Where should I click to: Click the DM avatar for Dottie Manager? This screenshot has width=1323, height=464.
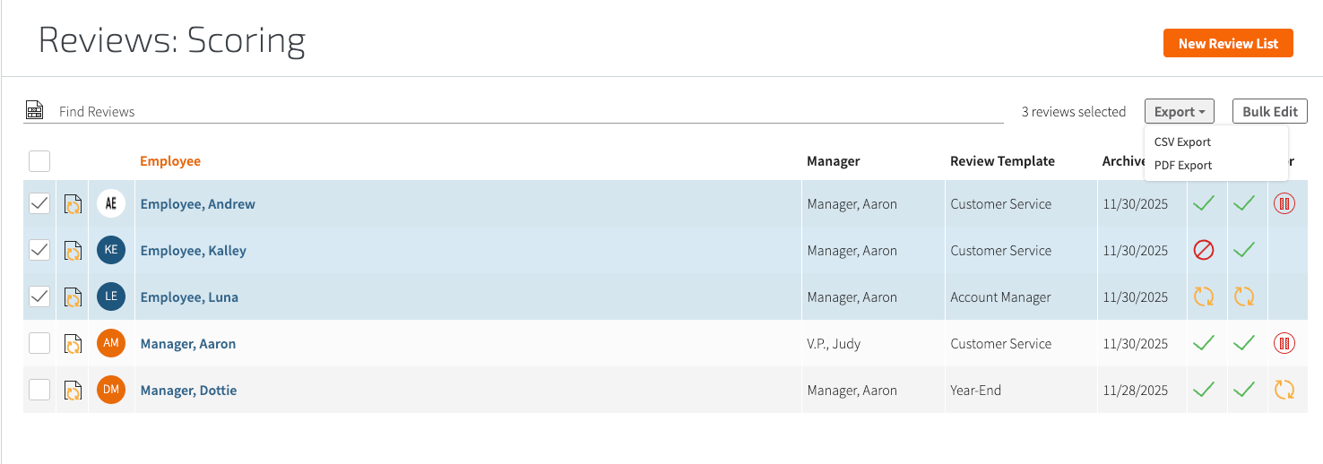point(111,391)
